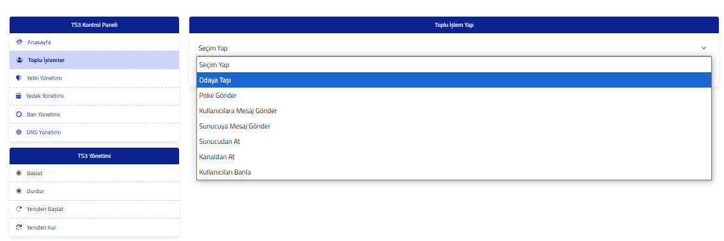This screenshot has height=241, width=724.
Task: Open DNS Yönetimi page
Action: (94, 132)
